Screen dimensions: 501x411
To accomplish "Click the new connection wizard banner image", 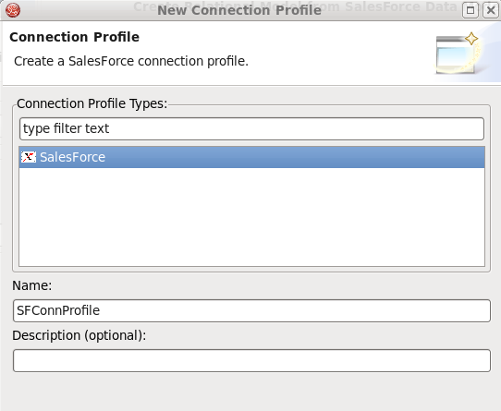I will pyautogui.click(x=459, y=53).
